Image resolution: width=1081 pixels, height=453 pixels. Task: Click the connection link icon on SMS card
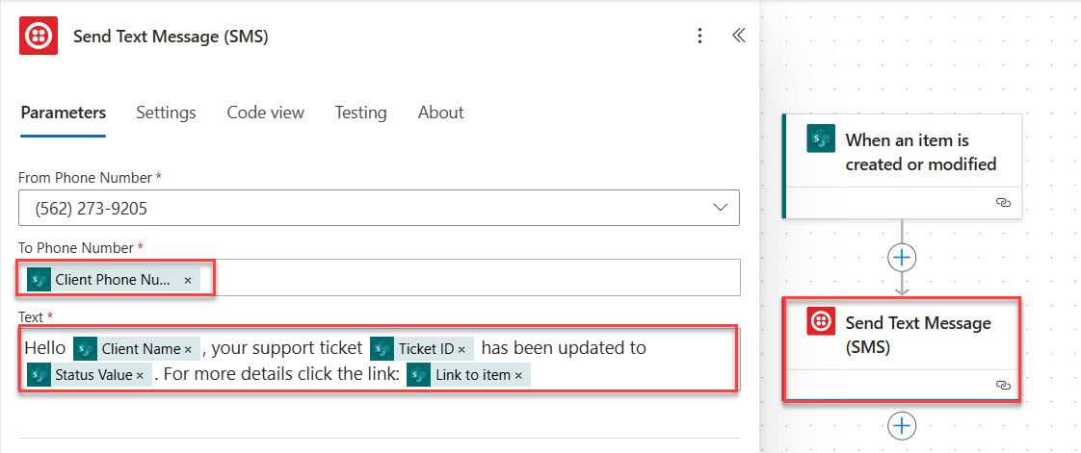coord(1004,386)
